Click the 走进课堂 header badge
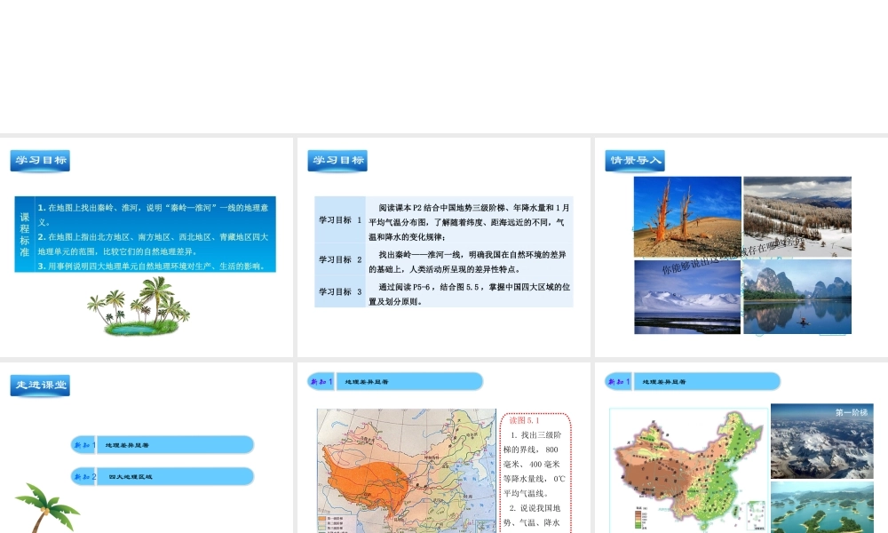 click(40, 386)
